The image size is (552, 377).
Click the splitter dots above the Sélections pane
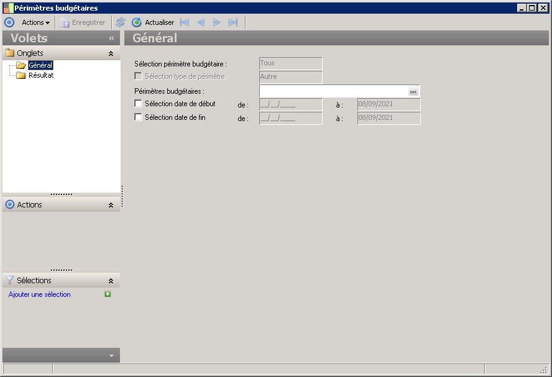(x=62, y=270)
